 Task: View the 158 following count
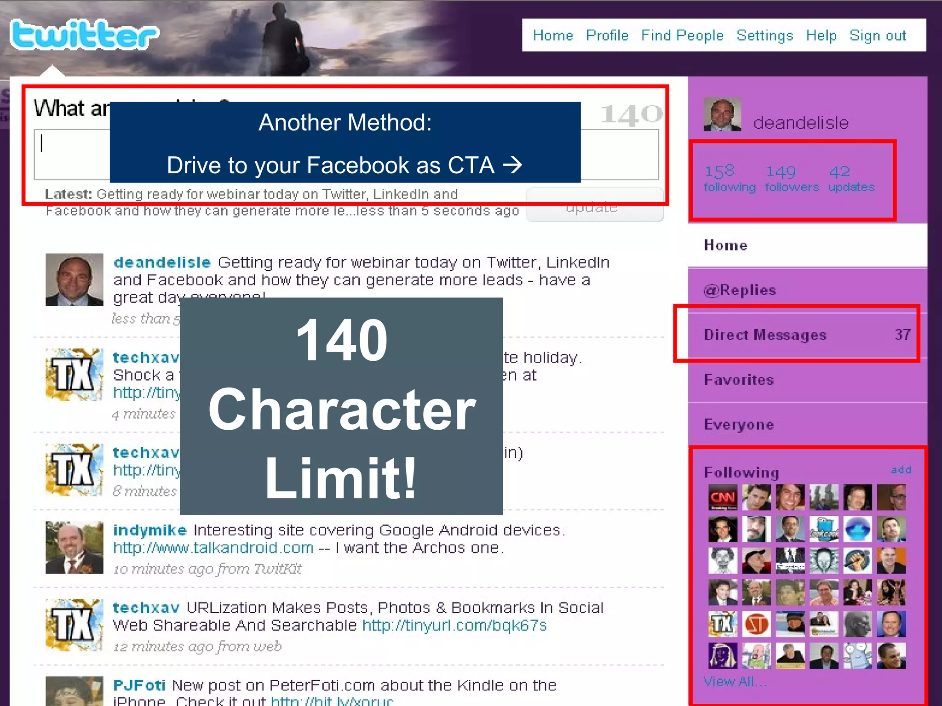tap(729, 178)
